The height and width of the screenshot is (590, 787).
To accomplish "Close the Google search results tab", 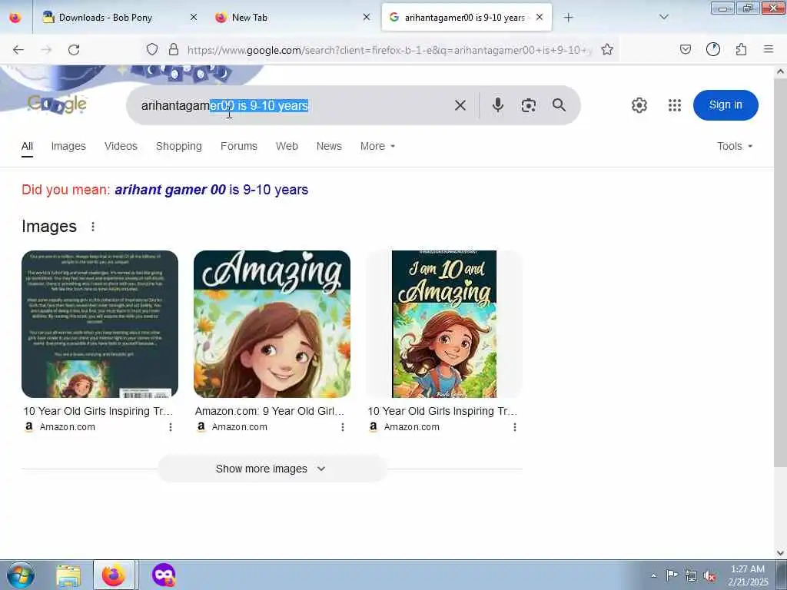I will pyautogui.click(x=540, y=18).
